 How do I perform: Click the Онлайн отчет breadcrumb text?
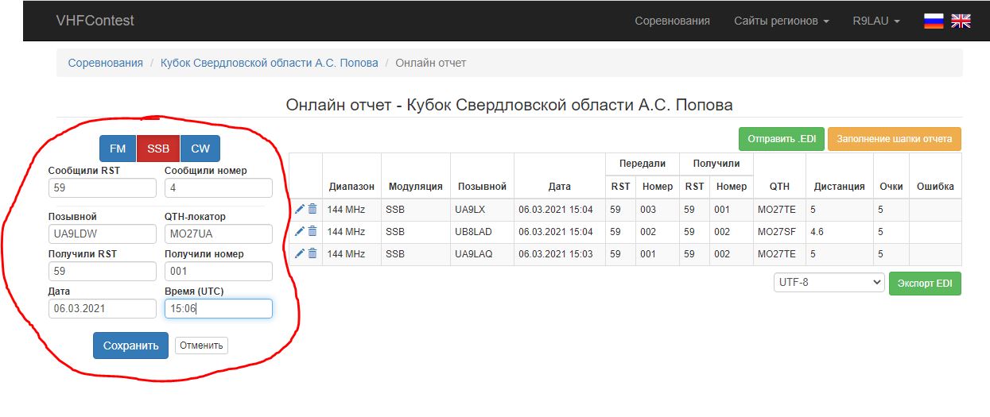[x=431, y=63]
